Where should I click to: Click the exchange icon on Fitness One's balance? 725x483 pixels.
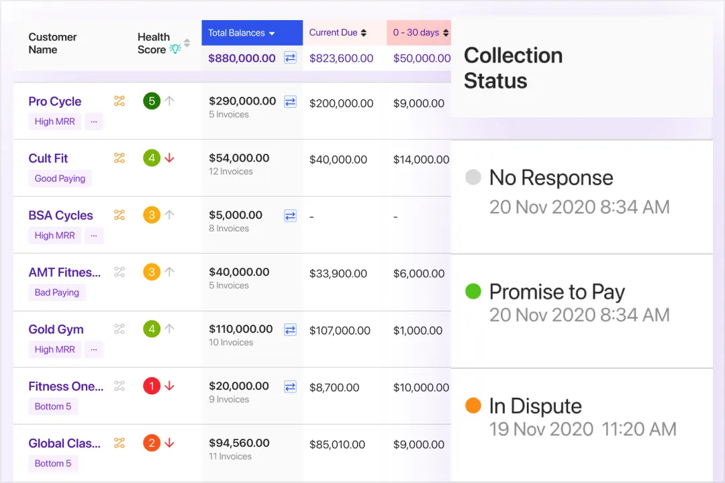[x=290, y=386]
